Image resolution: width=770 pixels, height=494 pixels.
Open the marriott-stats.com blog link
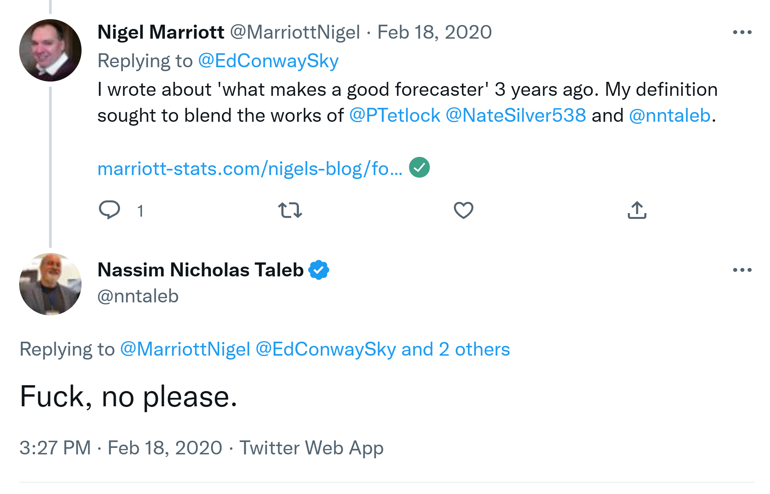(x=250, y=169)
